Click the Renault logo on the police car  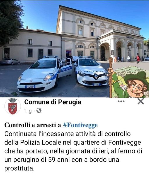pyautogui.click(x=96, y=77)
